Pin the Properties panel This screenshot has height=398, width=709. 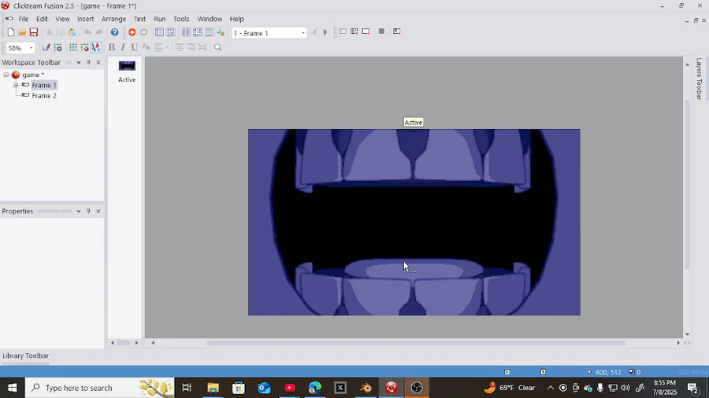(88, 211)
